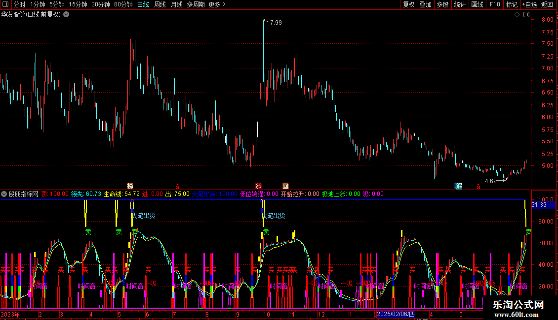Add stock to watchlist with +自选
Image resolution: width=558 pixels, height=320 pixels.
pyautogui.click(x=528, y=4)
